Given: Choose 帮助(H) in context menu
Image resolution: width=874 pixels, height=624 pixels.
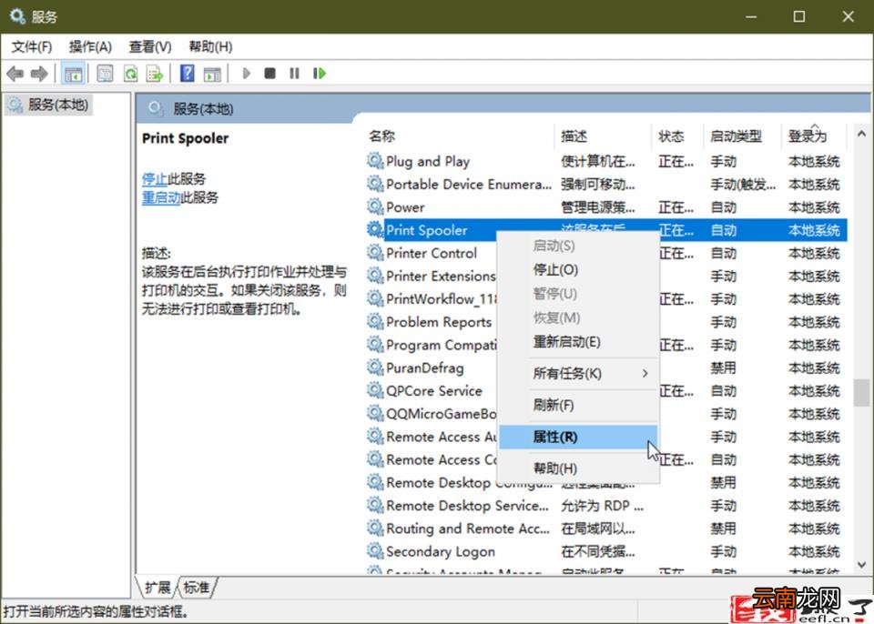Looking at the screenshot, I should [578, 468].
